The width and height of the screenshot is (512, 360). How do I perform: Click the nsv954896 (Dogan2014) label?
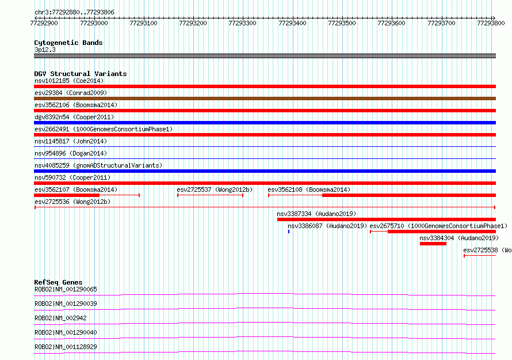pos(71,153)
